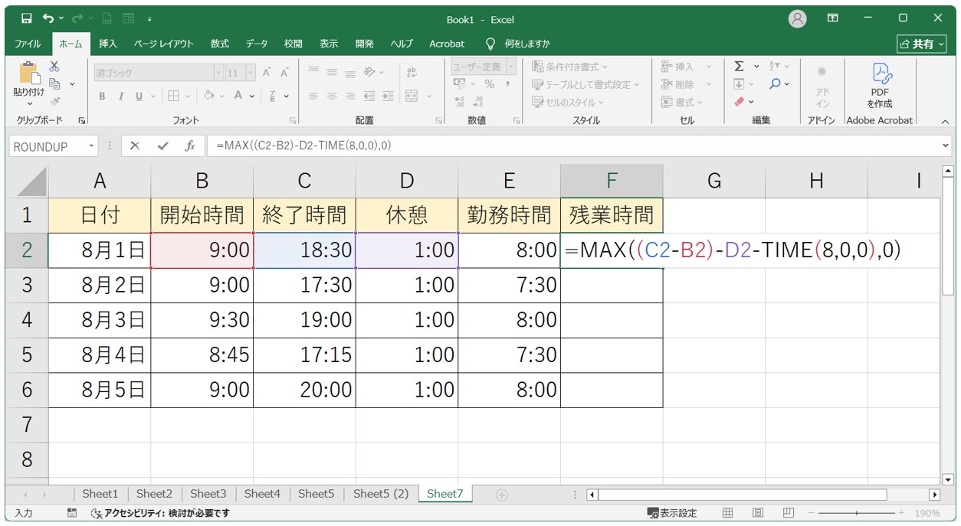Image resolution: width=961 pixels, height=526 pixels.
Task: Customize Quick Access Toolbar dropdown
Action: (149, 18)
